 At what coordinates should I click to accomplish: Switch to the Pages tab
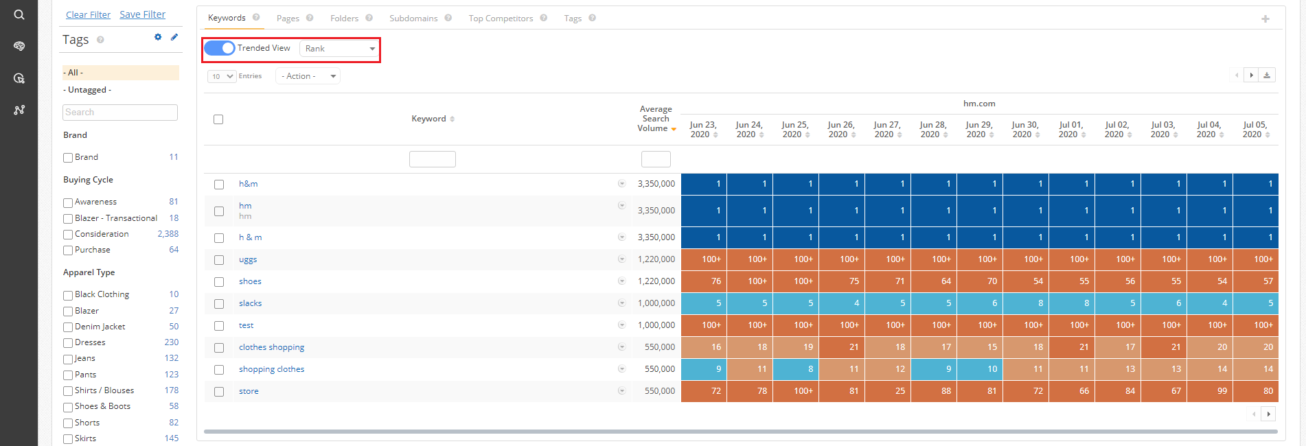pyautogui.click(x=288, y=19)
